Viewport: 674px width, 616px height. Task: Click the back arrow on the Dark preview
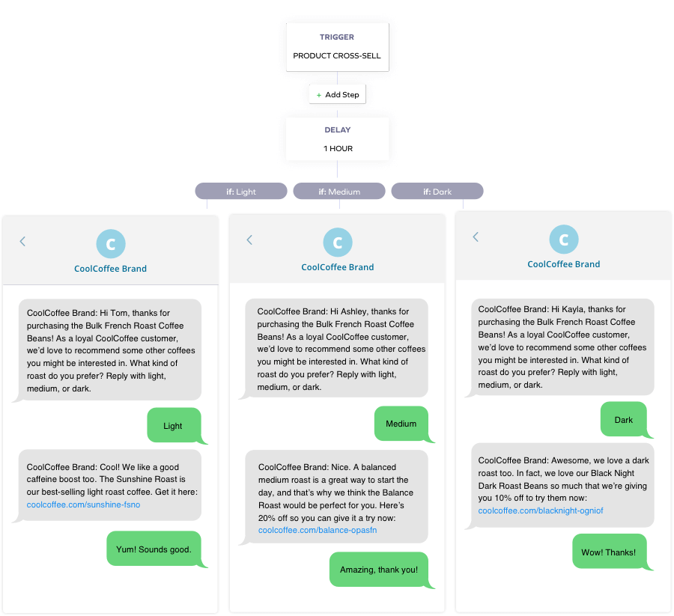pyautogui.click(x=476, y=236)
